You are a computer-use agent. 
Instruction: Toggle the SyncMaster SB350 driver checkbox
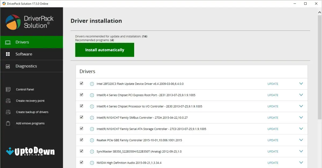pyautogui.click(x=81, y=151)
